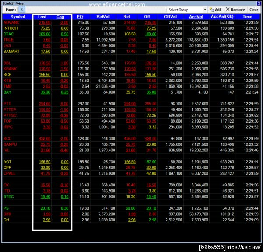
Task: Select the TMB symbol
Action: (x=7, y=86)
